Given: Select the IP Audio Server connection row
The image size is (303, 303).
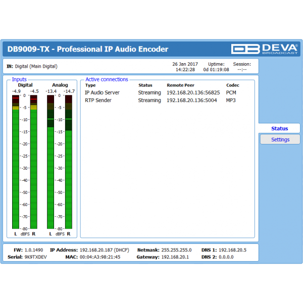Looking at the screenshot, I should tap(161, 93).
